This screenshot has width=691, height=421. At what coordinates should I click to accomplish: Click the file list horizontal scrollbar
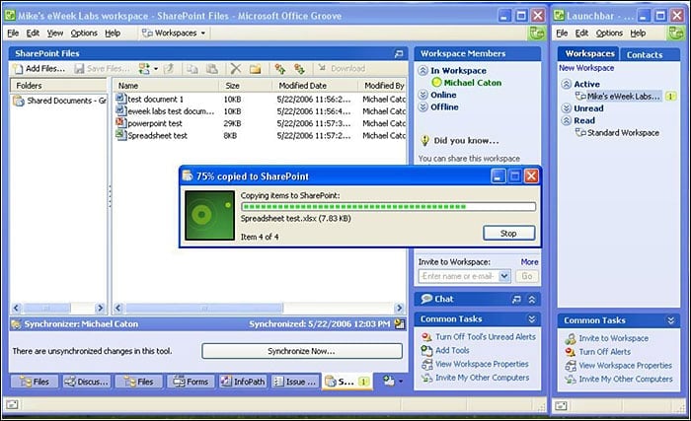coord(259,308)
